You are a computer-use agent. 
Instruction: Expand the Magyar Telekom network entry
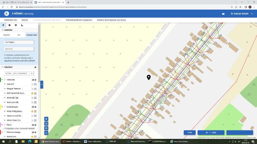point(5,89)
